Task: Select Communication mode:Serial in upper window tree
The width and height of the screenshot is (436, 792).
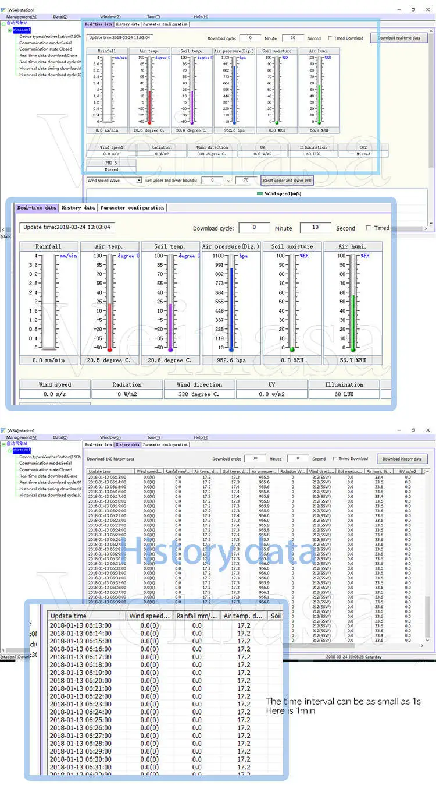Action: point(45,43)
